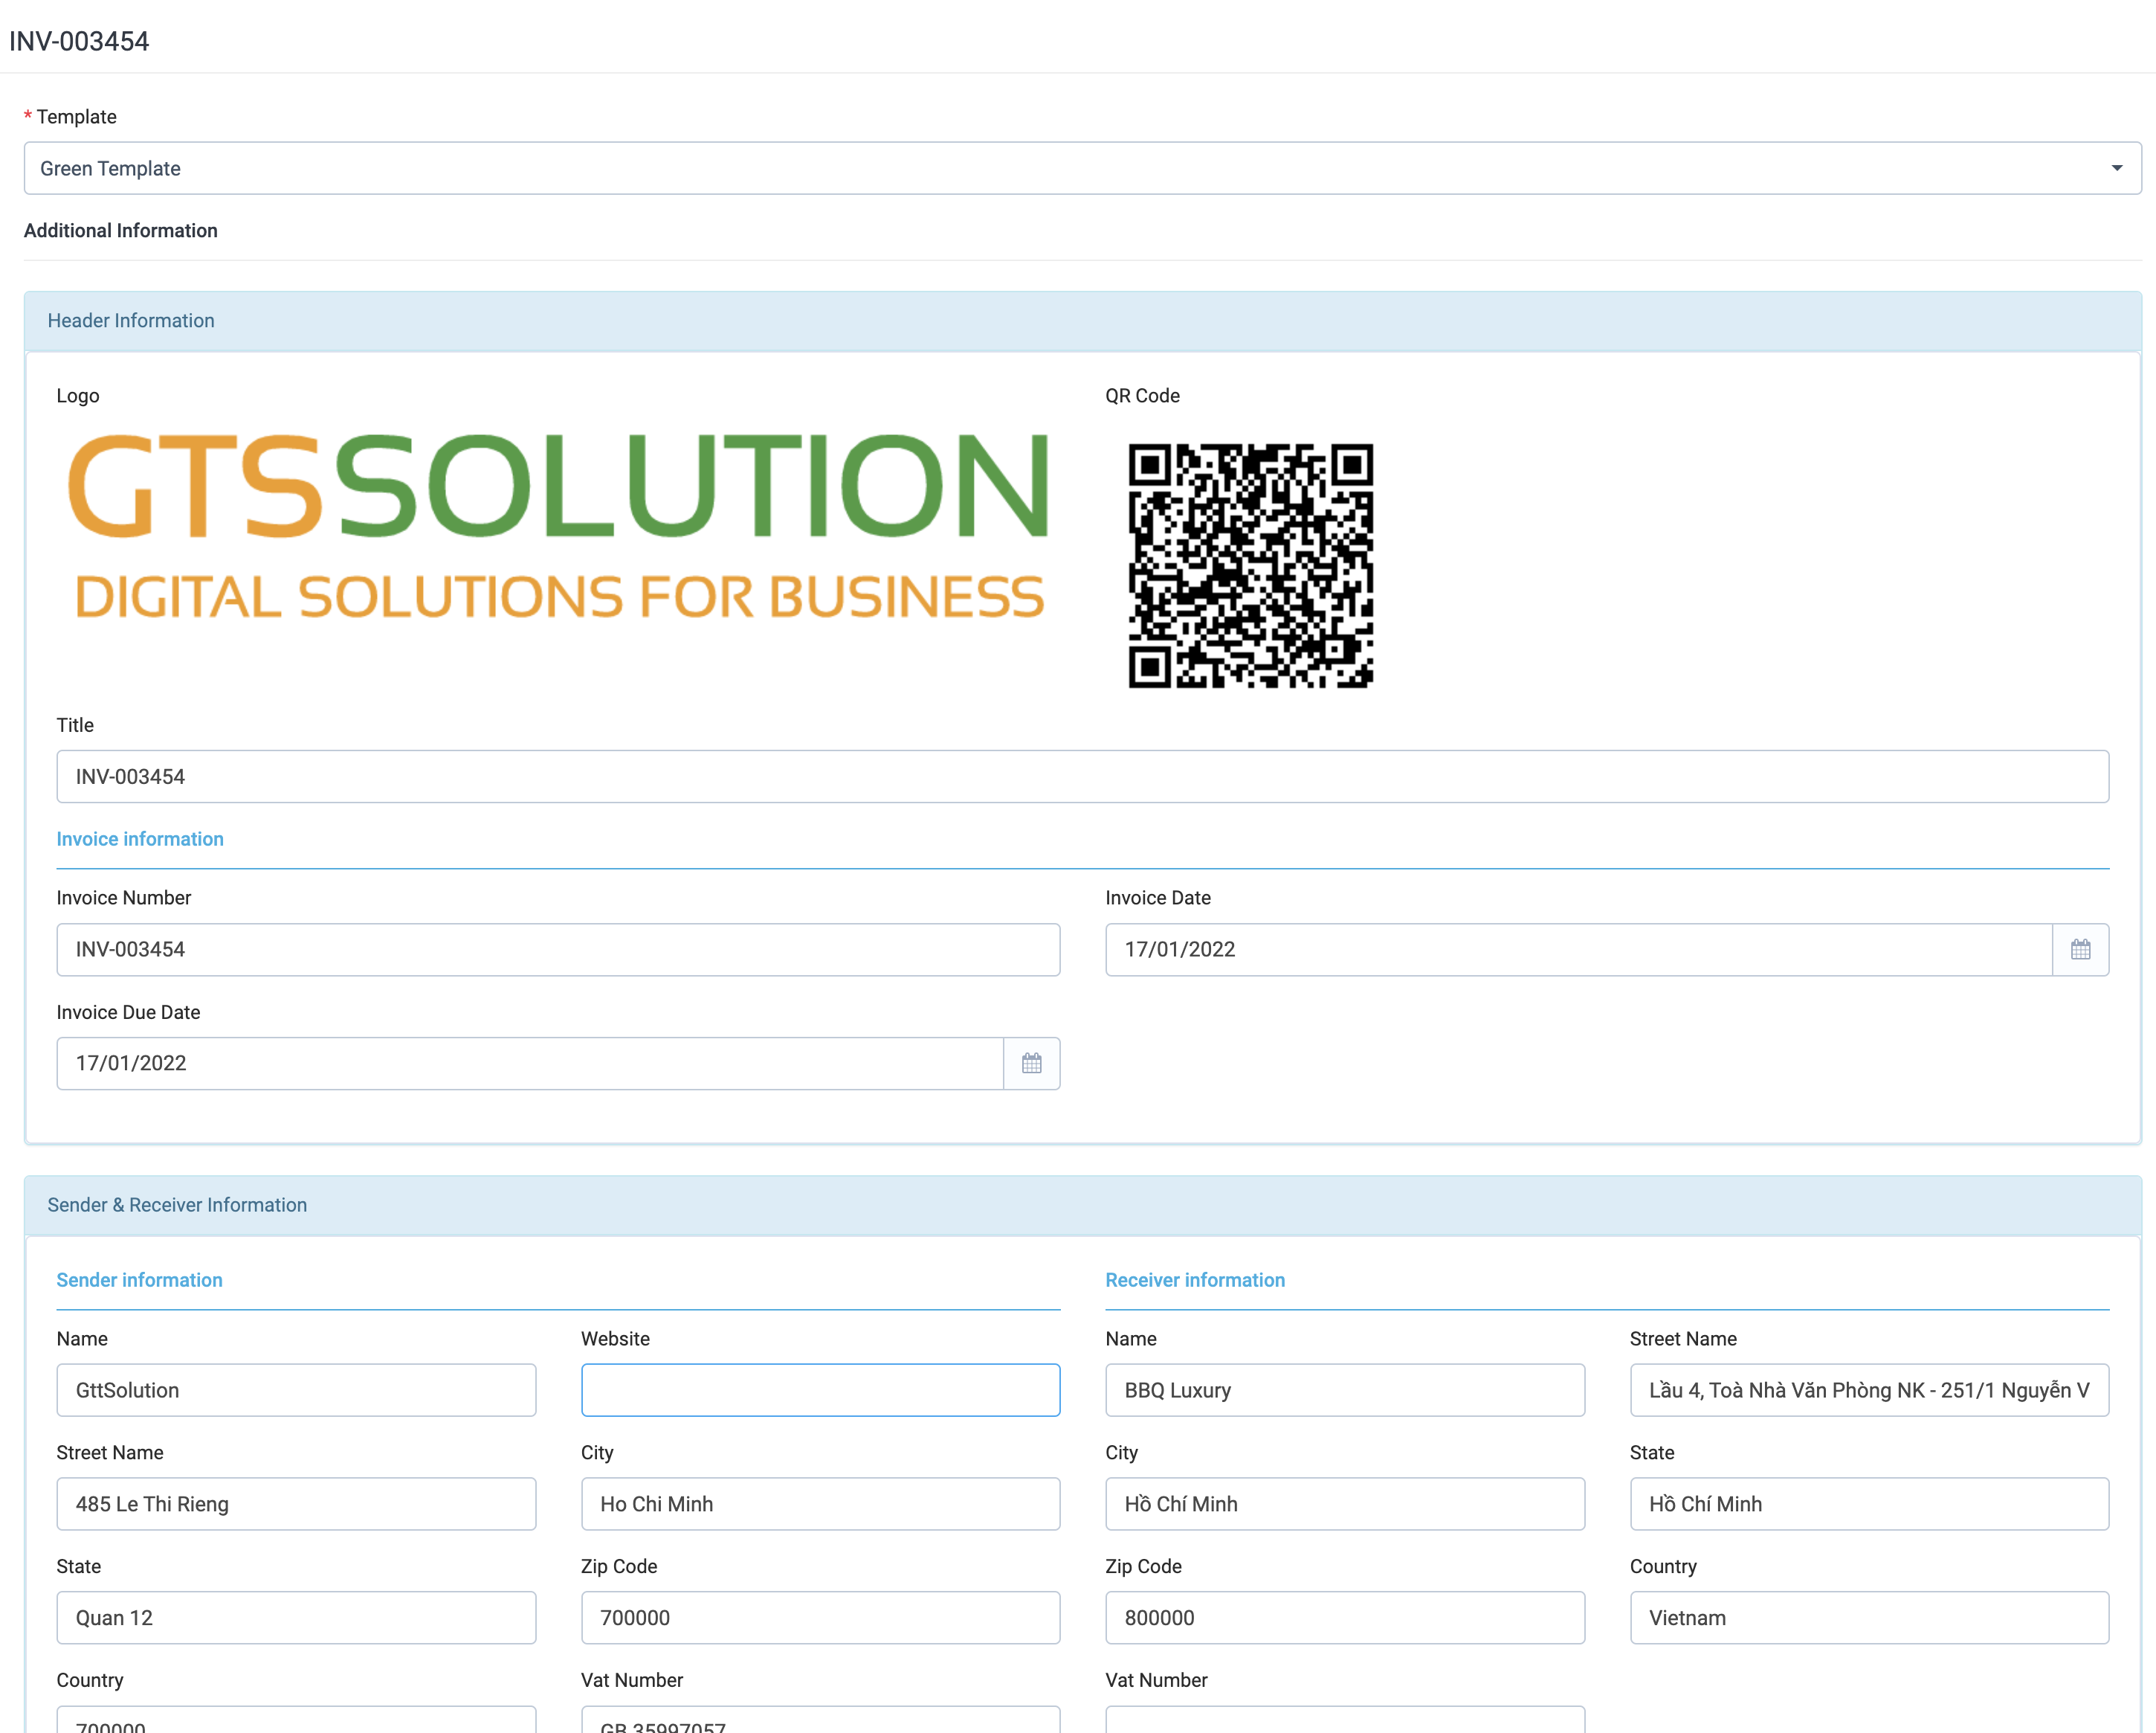Select the receiver Name field showing BBQ Luxury
Viewport: 2156px width, 1733px height.
(1344, 1390)
